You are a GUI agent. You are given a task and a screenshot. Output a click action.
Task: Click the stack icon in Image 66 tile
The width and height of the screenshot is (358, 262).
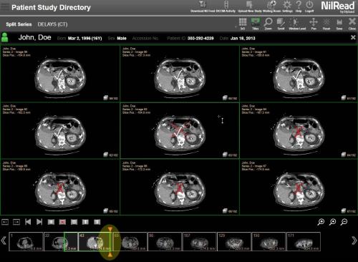(225, 210)
